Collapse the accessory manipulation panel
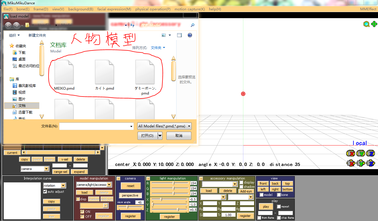The image size is (378, 221). tap(201, 179)
